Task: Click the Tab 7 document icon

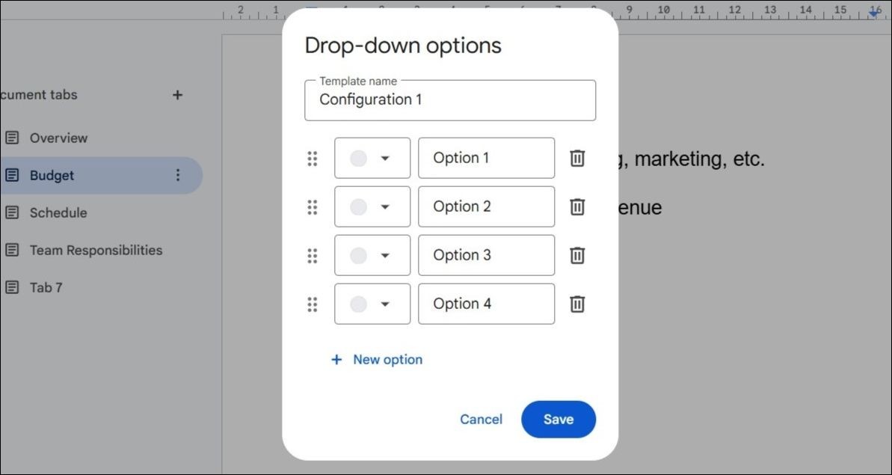Action: click(12, 288)
